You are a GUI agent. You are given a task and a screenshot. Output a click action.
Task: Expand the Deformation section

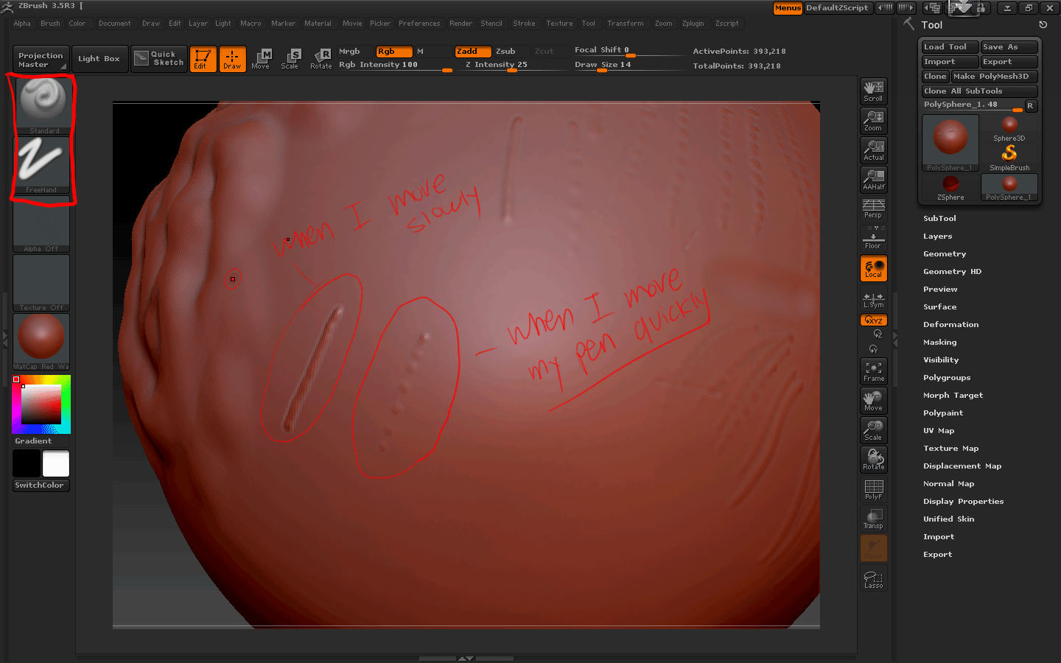tap(951, 324)
